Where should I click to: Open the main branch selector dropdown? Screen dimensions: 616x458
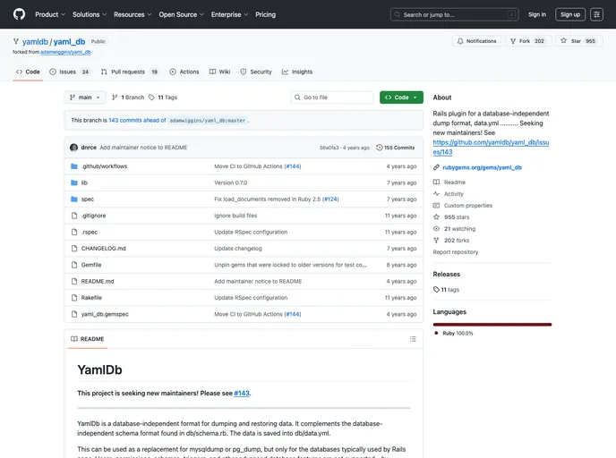[x=85, y=98]
